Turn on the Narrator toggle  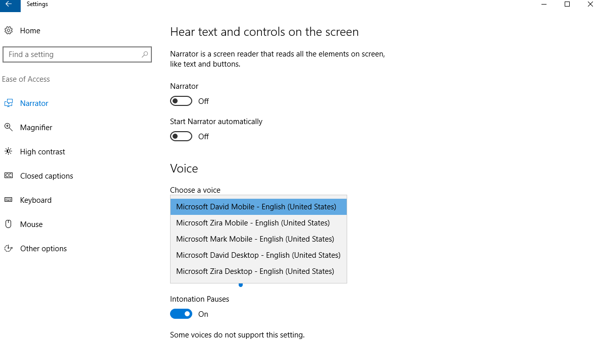[181, 101]
